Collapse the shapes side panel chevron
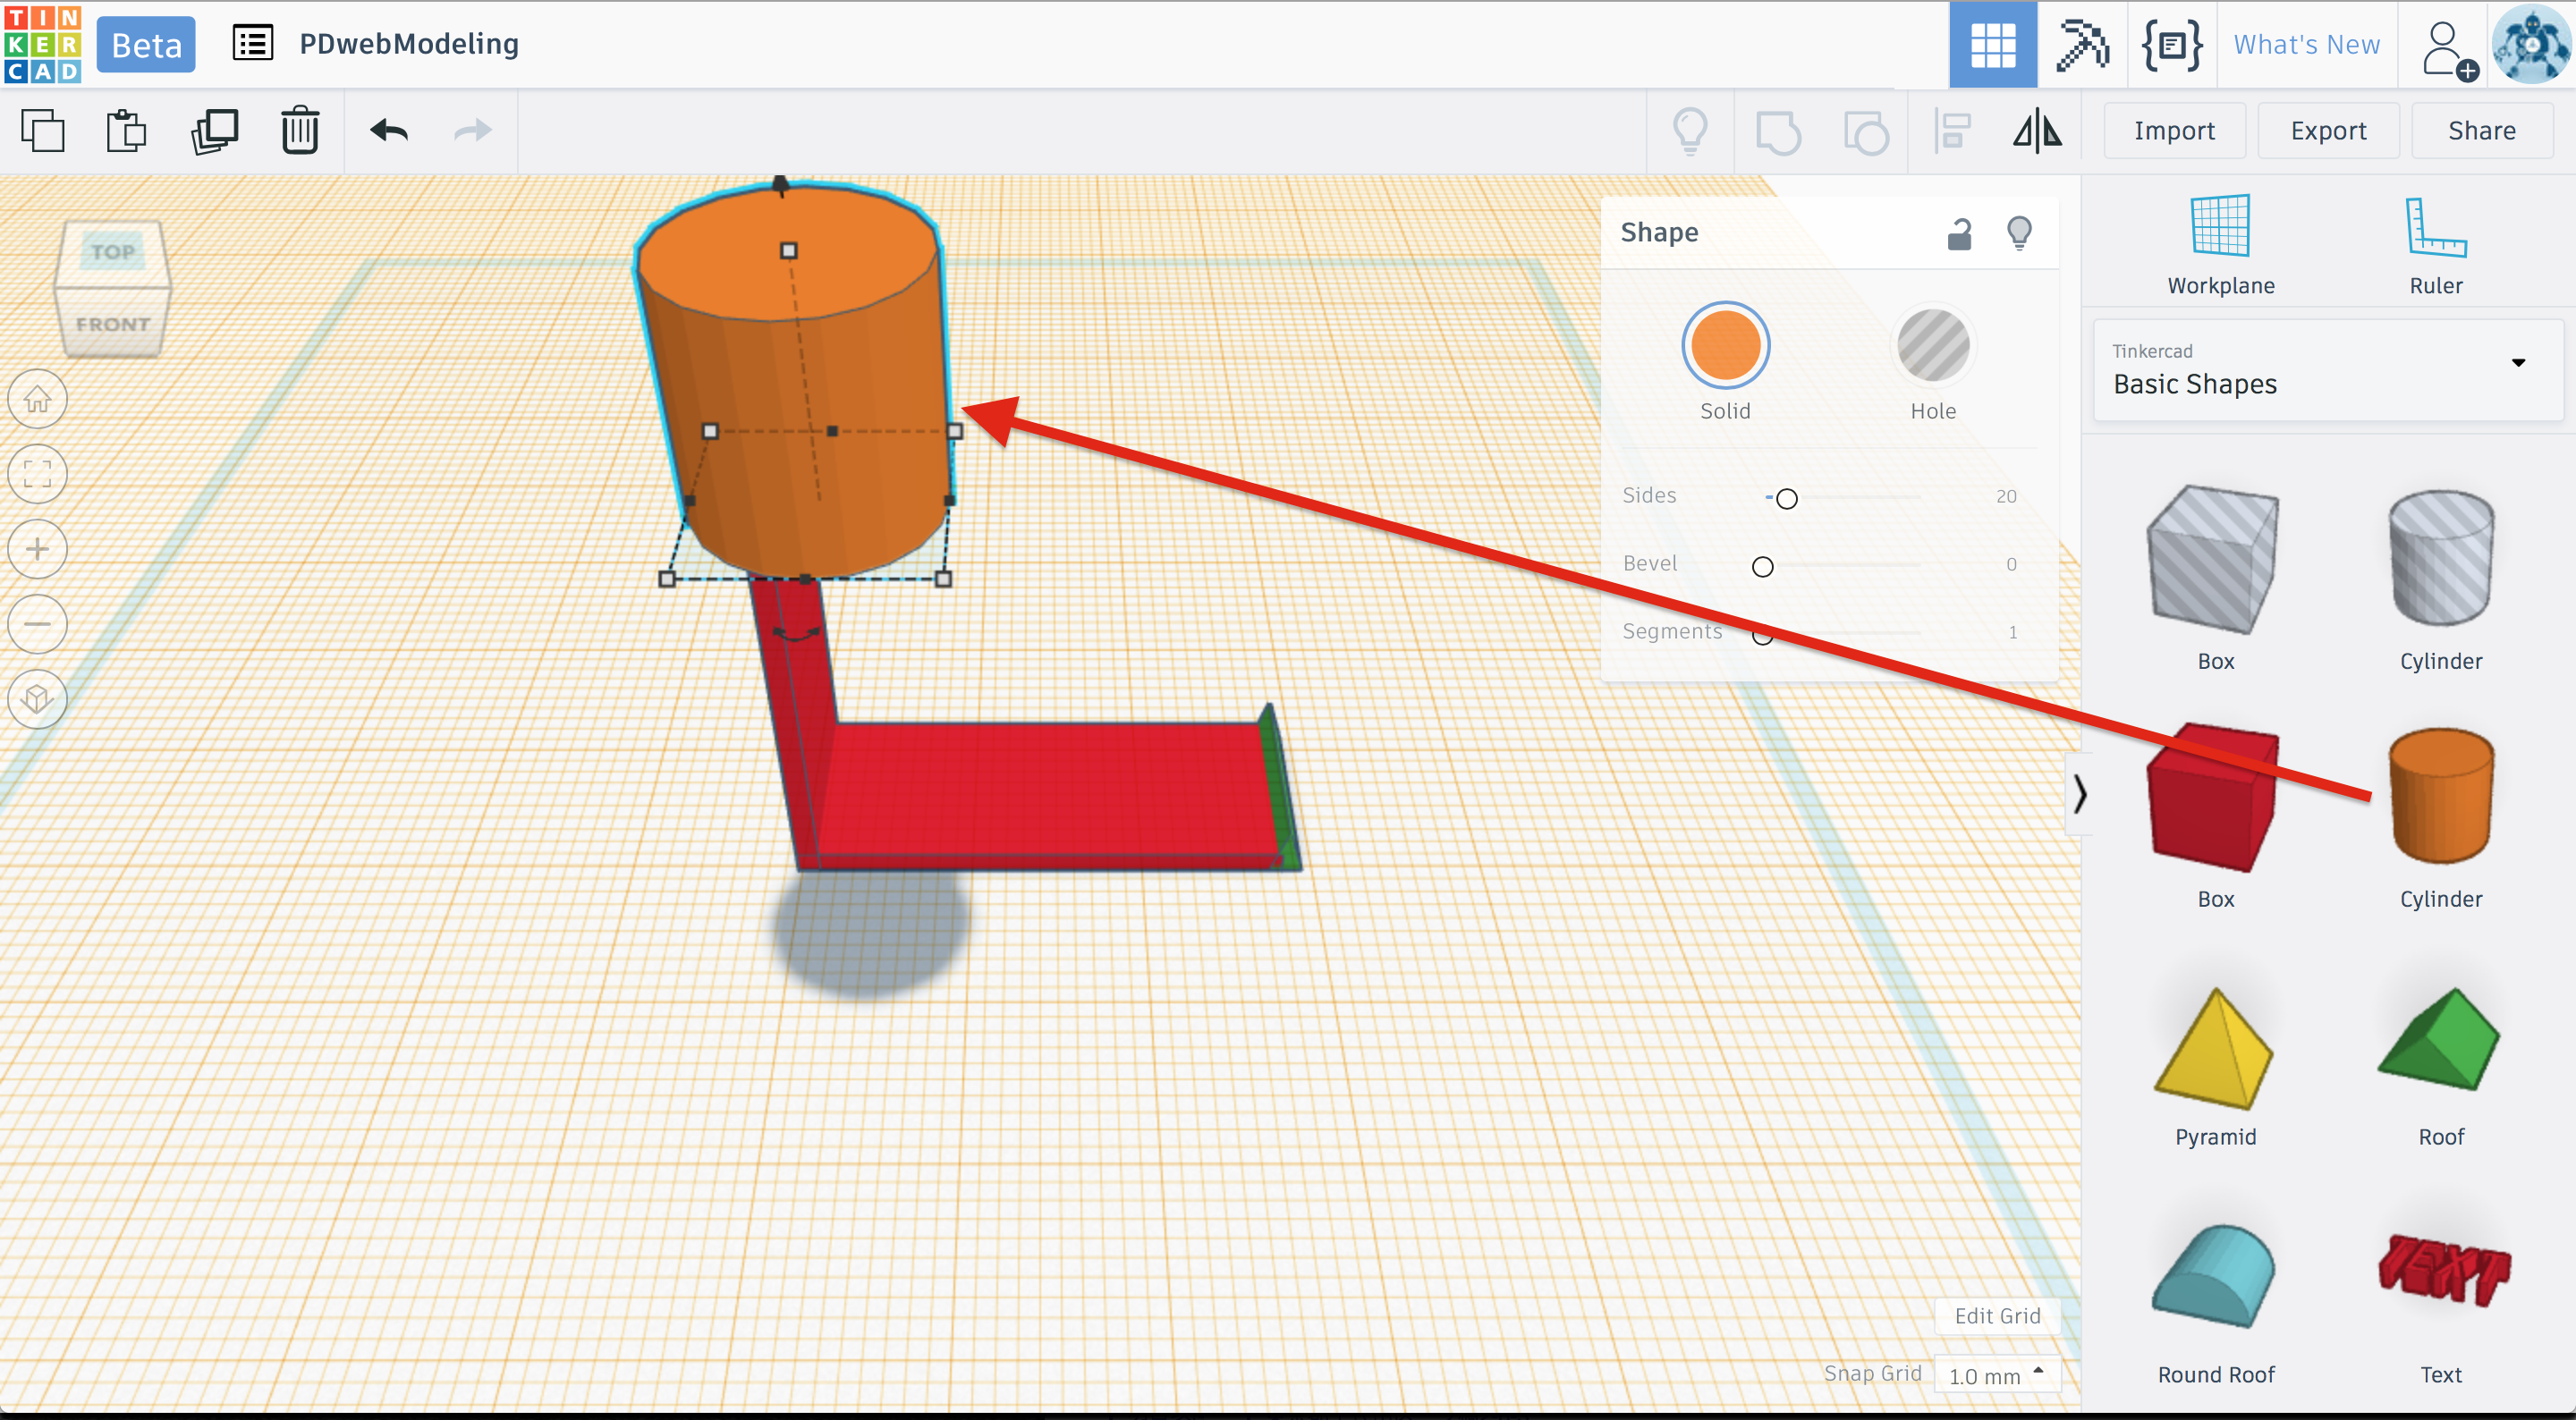Viewport: 2576px width, 1420px height. (x=2080, y=794)
